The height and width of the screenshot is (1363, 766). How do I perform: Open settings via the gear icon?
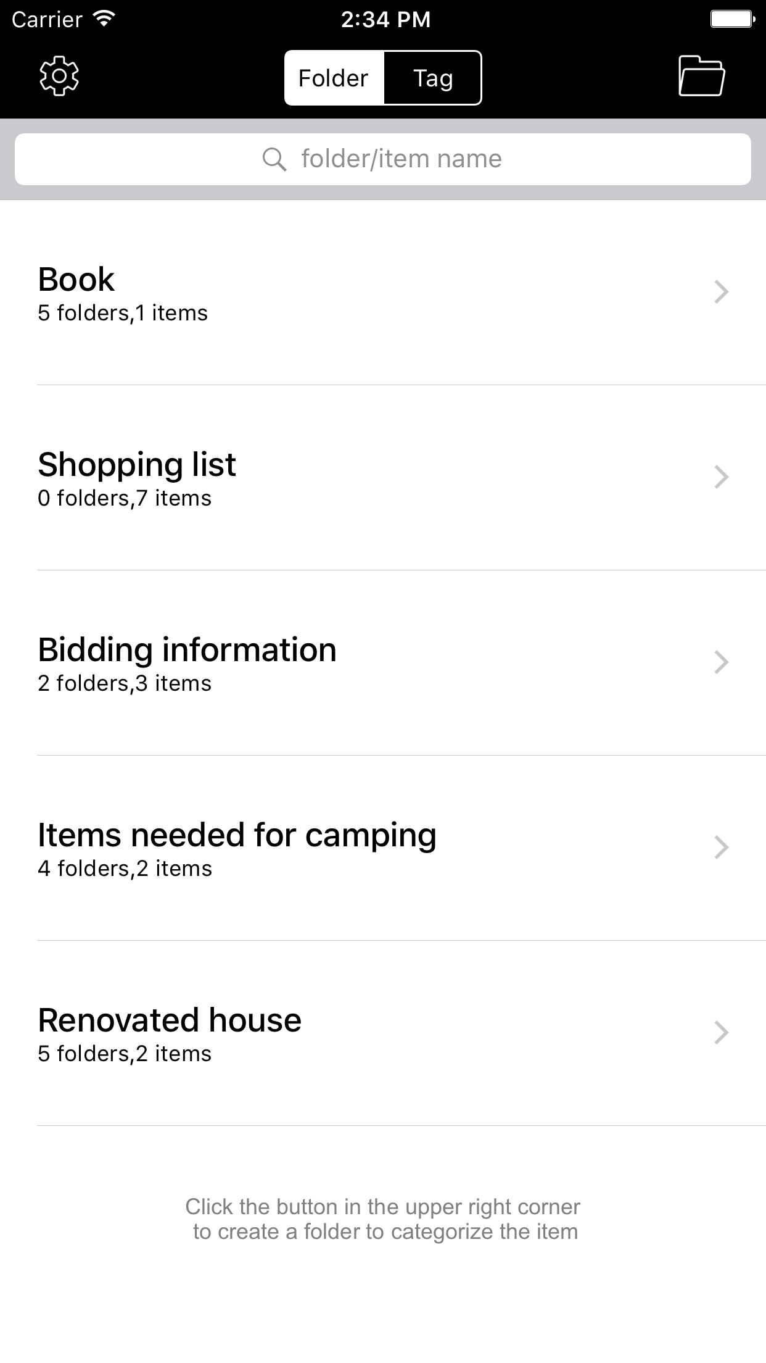click(x=59, y=77)
